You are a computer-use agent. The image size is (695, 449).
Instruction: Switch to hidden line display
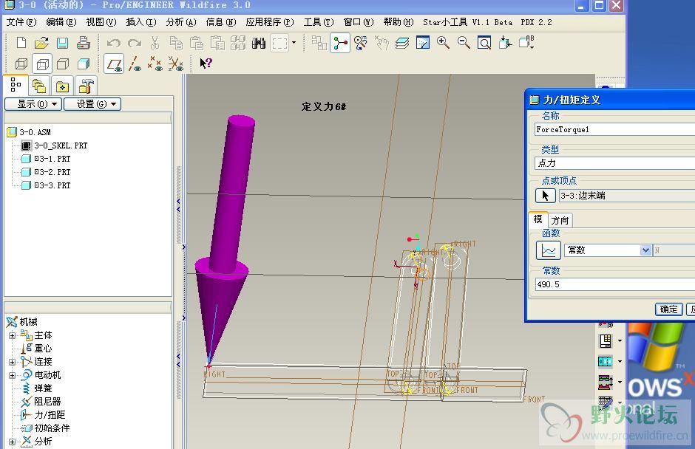pyautogui.click(x=42, y=64)
